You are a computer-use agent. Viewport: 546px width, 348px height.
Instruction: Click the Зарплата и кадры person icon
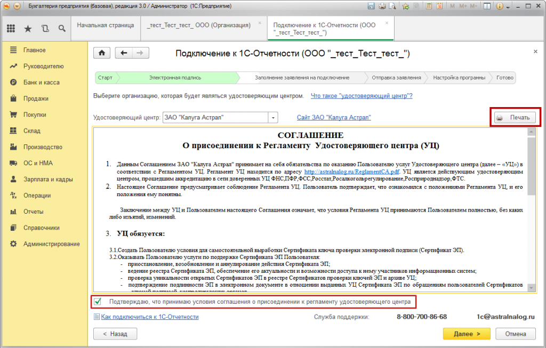13,179
